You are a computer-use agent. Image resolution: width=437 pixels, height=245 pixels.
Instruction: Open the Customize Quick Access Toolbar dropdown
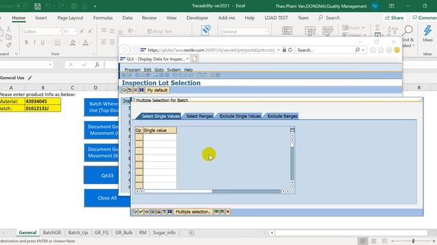coord(95,6)
